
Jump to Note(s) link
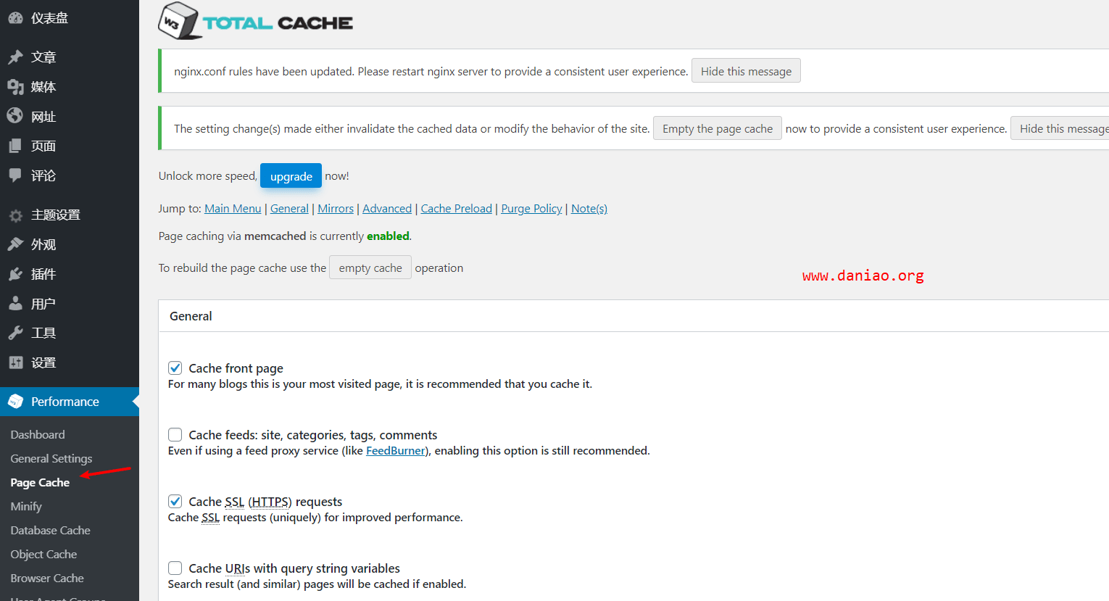click(589, 208)
